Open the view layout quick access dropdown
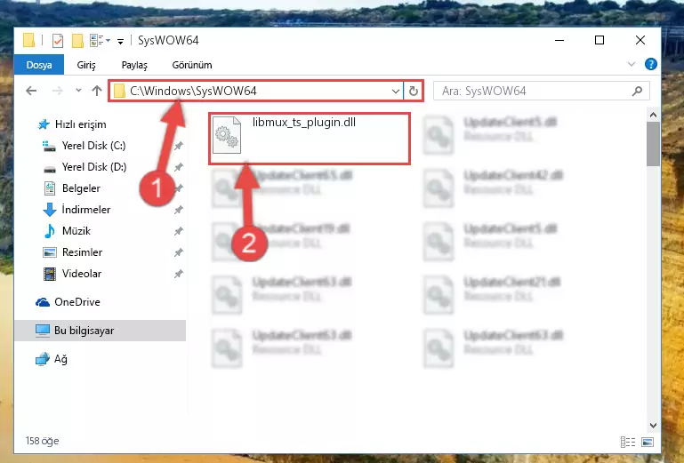The width and height of the screenshot is (684, 463). pos(100,41)
